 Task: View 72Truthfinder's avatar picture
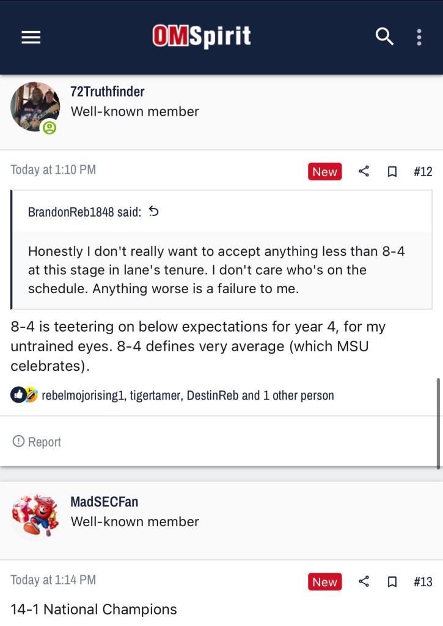[35, 106]
